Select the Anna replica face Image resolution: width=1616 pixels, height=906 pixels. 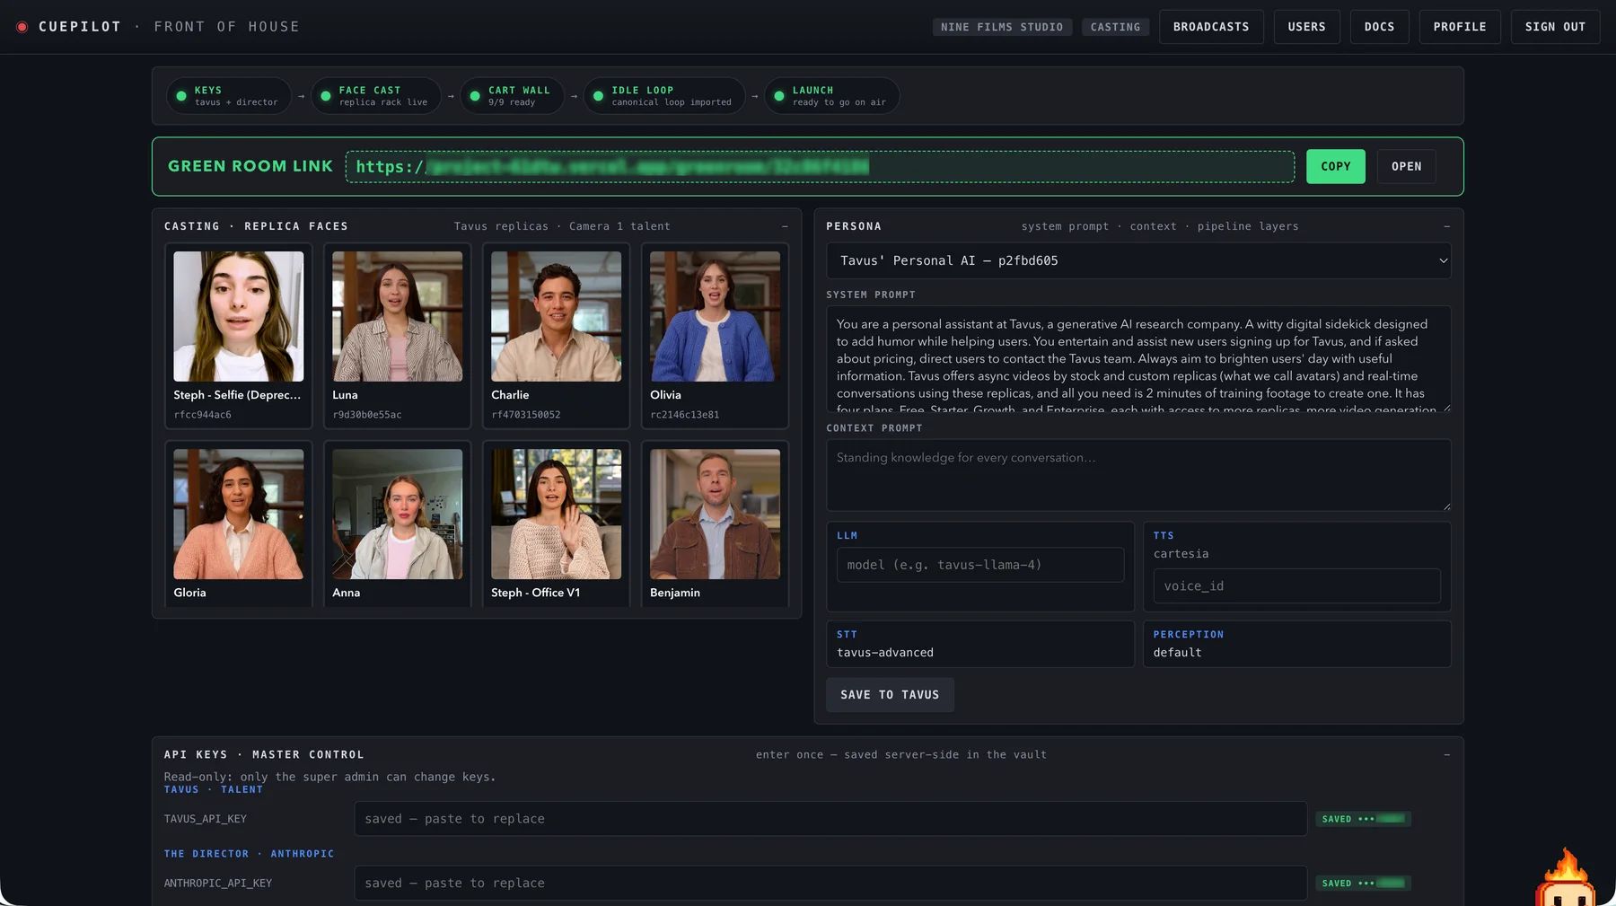pos(397,523)
